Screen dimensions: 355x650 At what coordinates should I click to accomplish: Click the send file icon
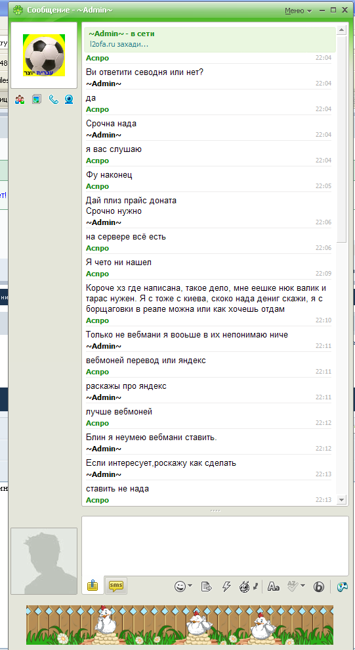click(x=207, y=587)
